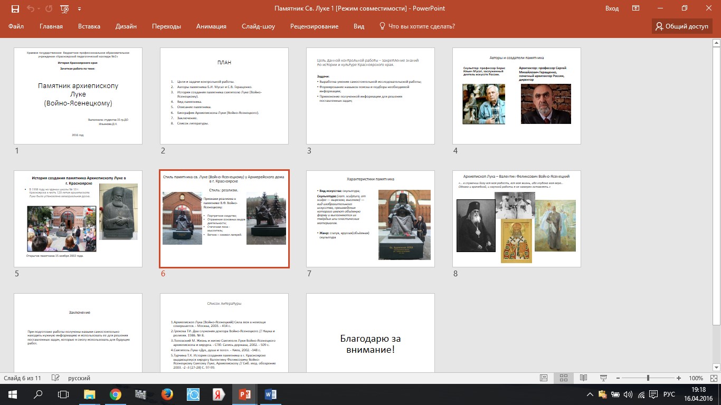Click the spell check icon in status bar

coord(56,378)
